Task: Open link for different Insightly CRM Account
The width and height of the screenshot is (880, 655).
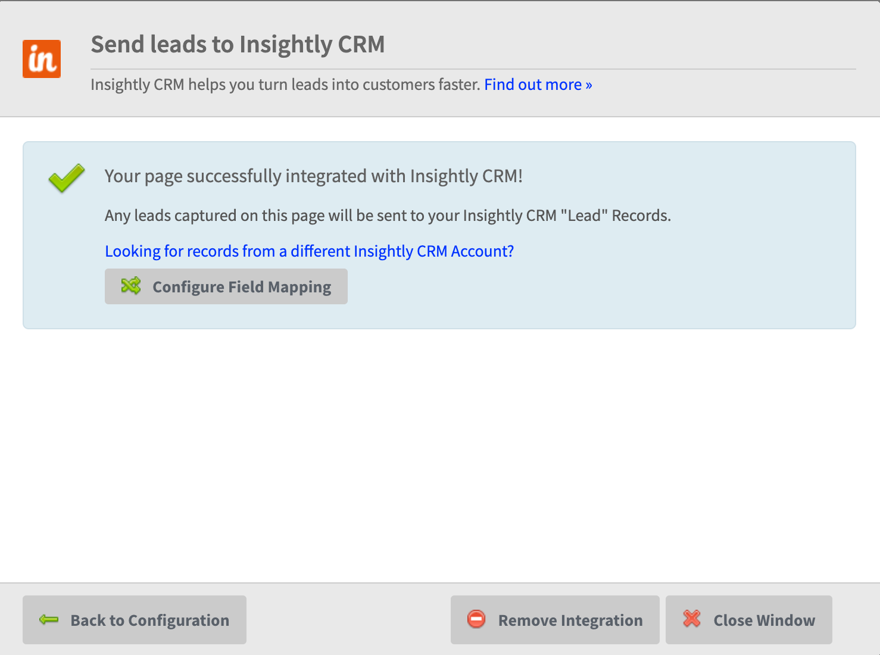Action: coord(309,251)
